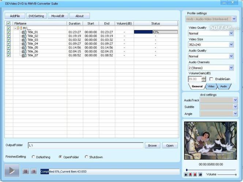The width and height of the screenshot is (243, 182).
Task: Click the Title_01 status progress bar
Action: click(x=156, y=32)
